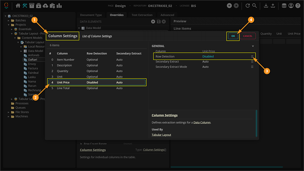
Task: Open the Secondary Extract Mode menu
Action: (252, 67)
